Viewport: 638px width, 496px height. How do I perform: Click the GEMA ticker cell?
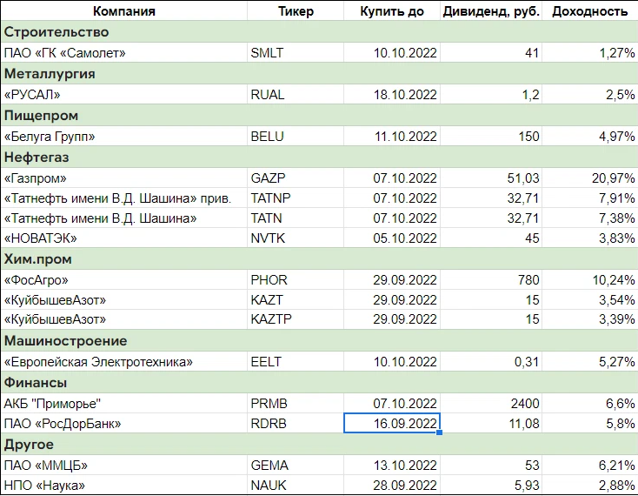(296, 465)
